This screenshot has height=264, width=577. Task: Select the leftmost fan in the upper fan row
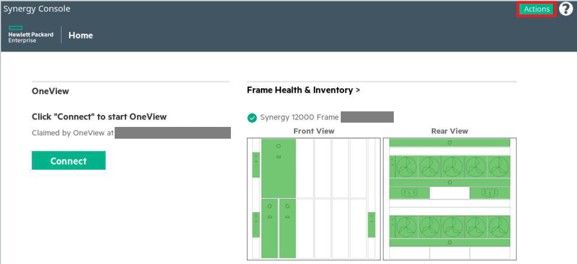[x=406, y=167]
